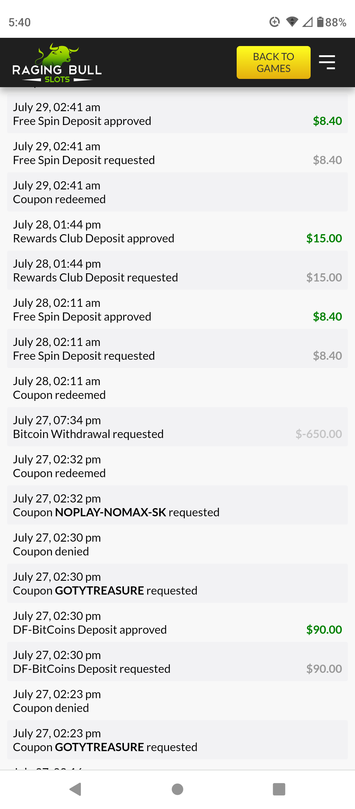Image resolution: width=355 pixels, height=809 pixels.
Task: Tap the Wi-Fi status icon
Action: click(292, 22)
